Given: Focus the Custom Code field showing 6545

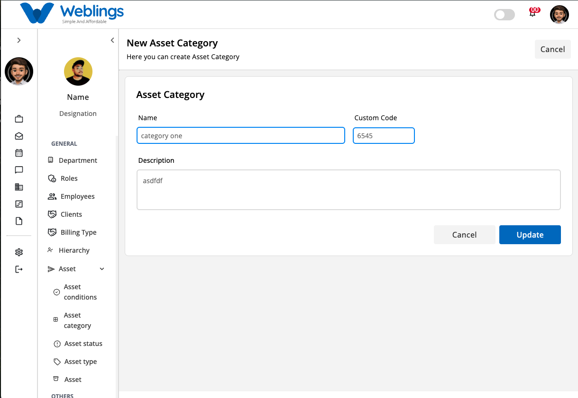Looking at the screenshot, I should tap(384, 135).
